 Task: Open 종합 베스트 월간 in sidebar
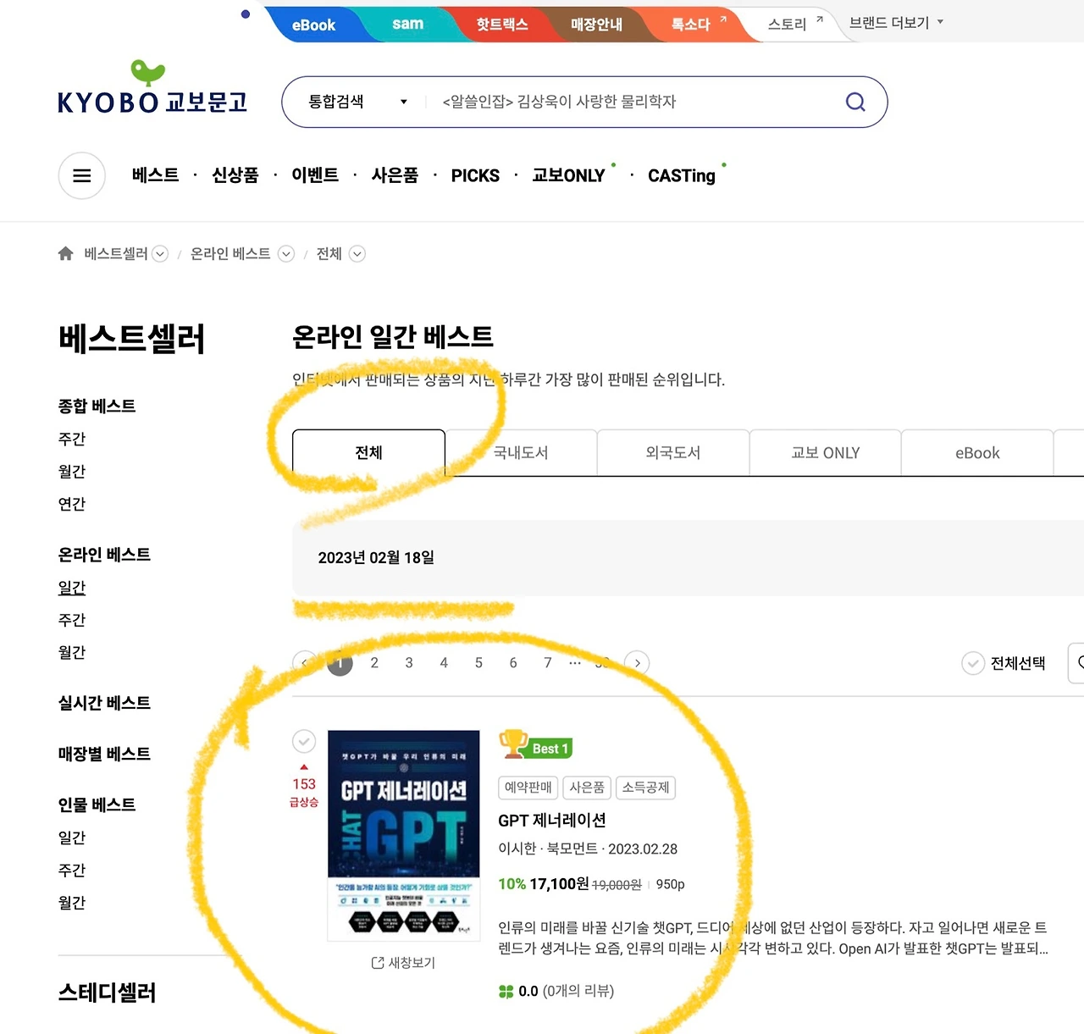click(72, 471)
